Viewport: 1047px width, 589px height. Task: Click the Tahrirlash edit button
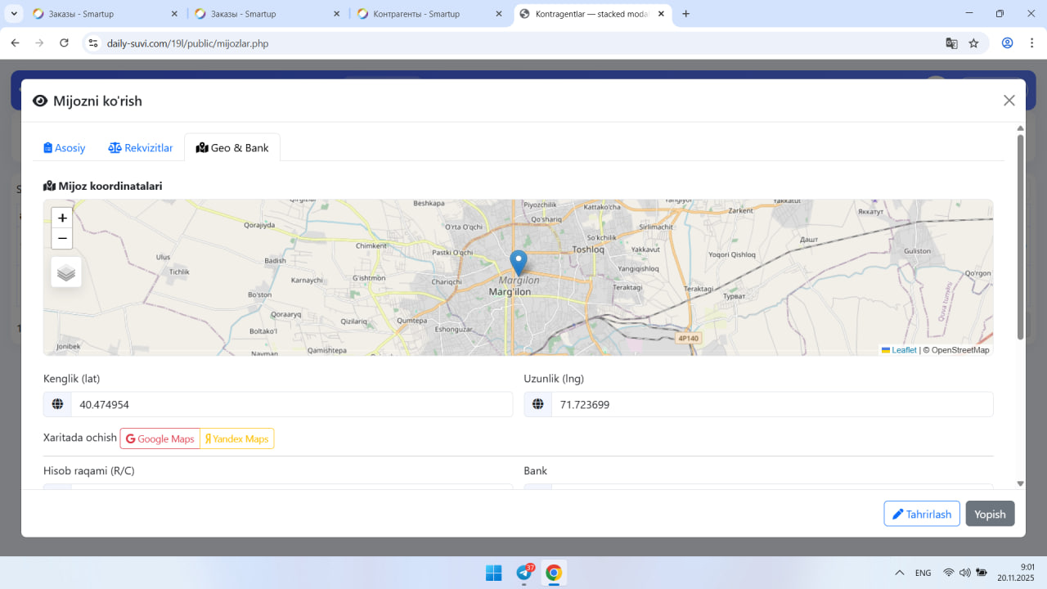(x=921, y=514)
